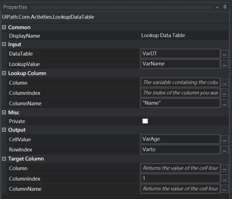
Task: Collapse the Input section
Action: click(x=4, y=44)
